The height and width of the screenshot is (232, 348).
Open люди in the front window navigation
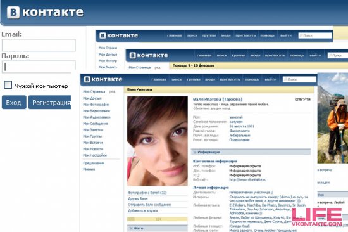click(210, 79)
